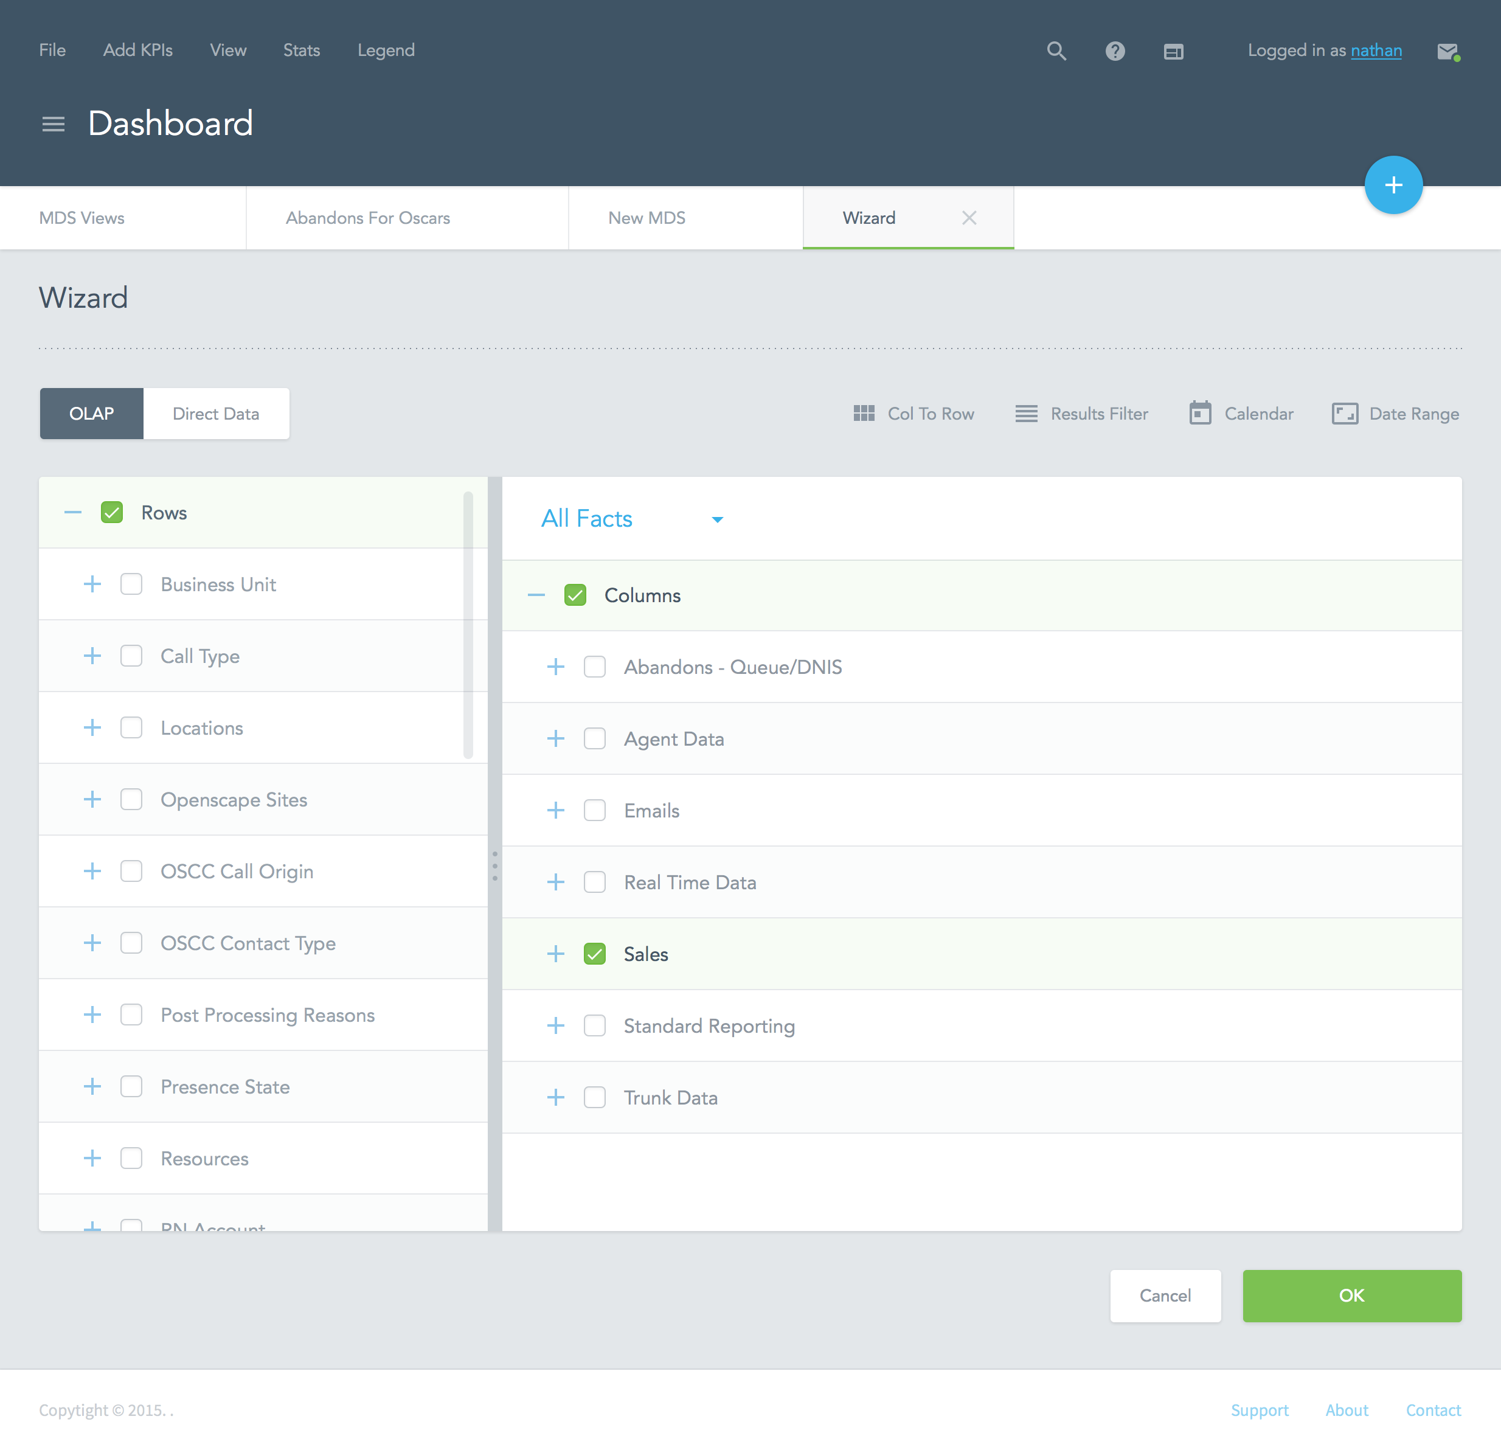Screen dimensions: 1501x1450
Task: Click the Date Range icon
Action: click(1344, 414)
